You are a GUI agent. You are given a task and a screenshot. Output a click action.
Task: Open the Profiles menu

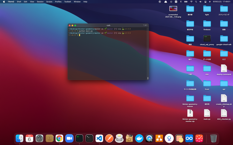(x=58, y=2)
